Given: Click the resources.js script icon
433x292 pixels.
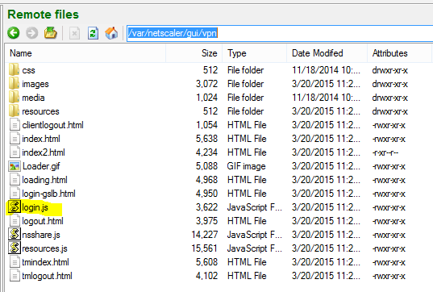Looking at the screenshot, I should 15,248.
